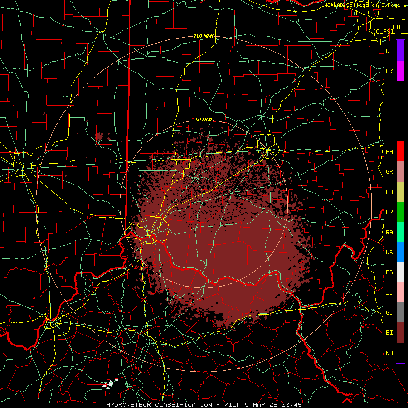Click the dark green HR legend swatch
This screenshot has height=408, width=408.
[x=400, y=212]
